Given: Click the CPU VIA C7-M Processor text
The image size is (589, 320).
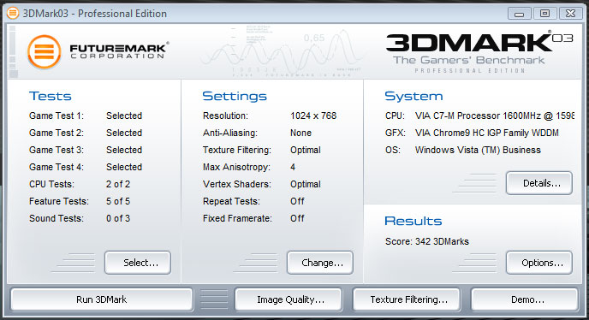Looking at the screenshot, I should [494, 116].
